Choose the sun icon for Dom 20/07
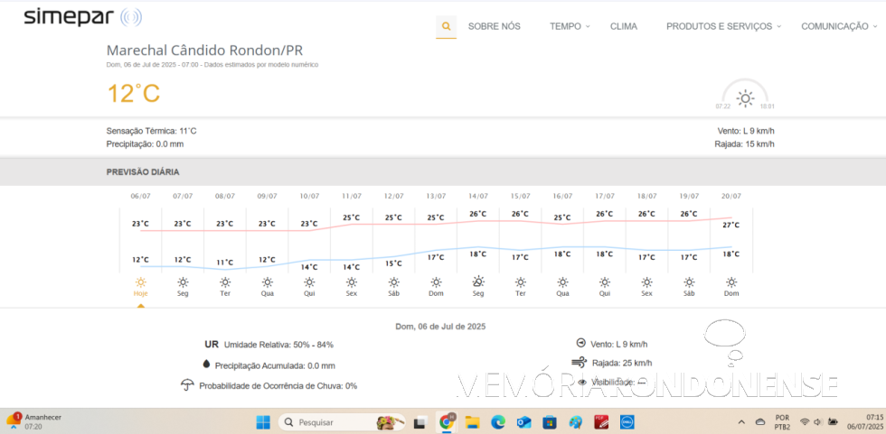886x434 pixels. [x=731, y=282]
